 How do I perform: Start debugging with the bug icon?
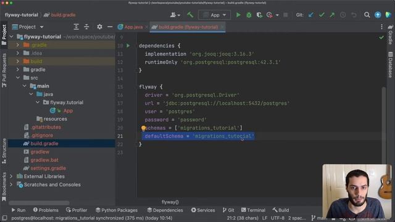click(x=249, y=15)
